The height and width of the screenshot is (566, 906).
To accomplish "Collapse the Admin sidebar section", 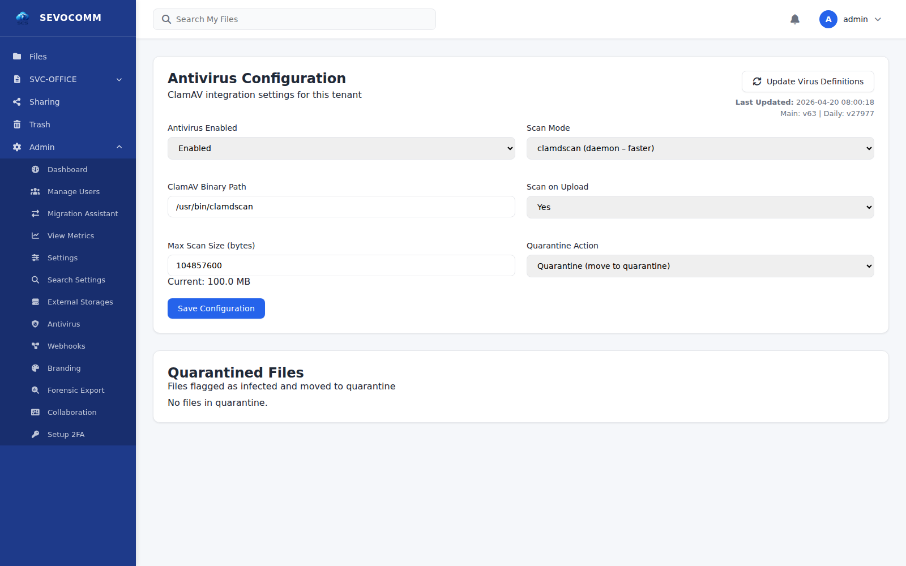I will pos(68,147).
